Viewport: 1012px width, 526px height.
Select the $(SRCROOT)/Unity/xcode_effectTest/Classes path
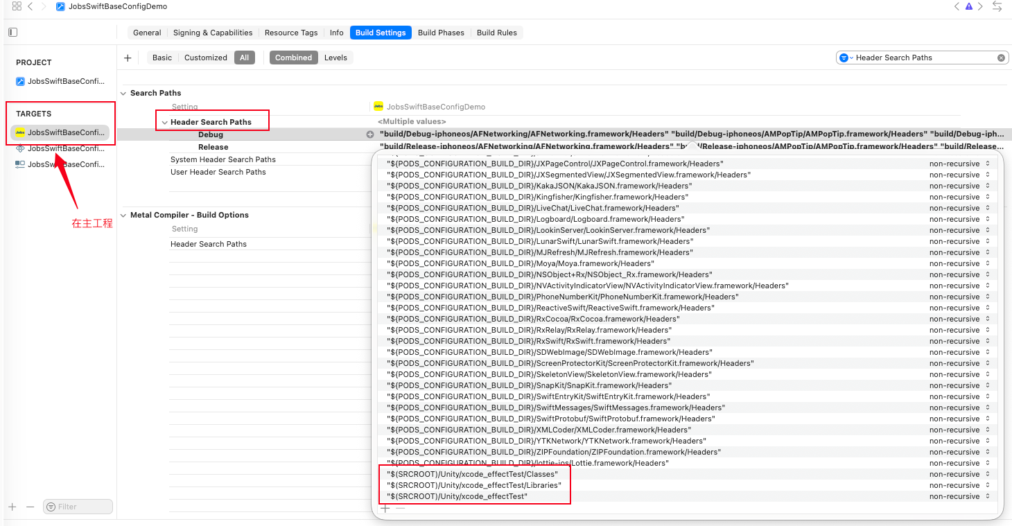[x=472, y=474]
